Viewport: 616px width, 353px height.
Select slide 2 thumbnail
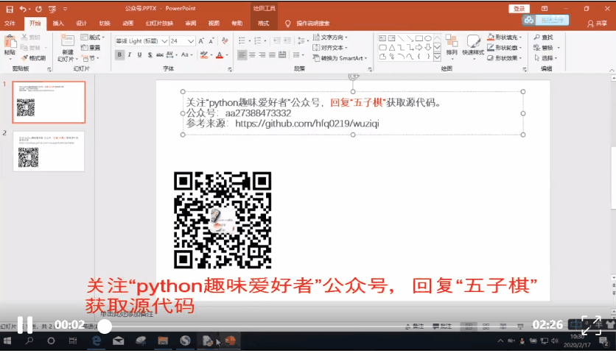(x=49, y=151)
